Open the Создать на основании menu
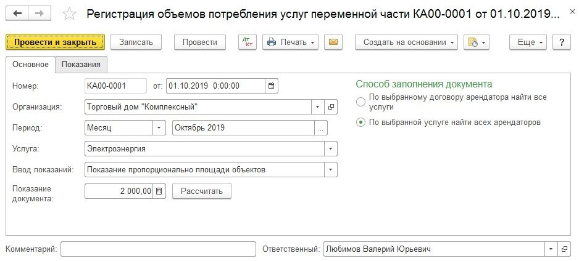This screenshot has height=261, width=579. pos(406,42)
